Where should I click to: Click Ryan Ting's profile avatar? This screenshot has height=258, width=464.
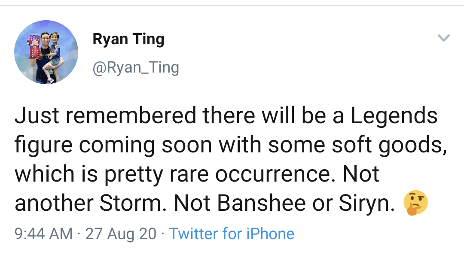46,52
